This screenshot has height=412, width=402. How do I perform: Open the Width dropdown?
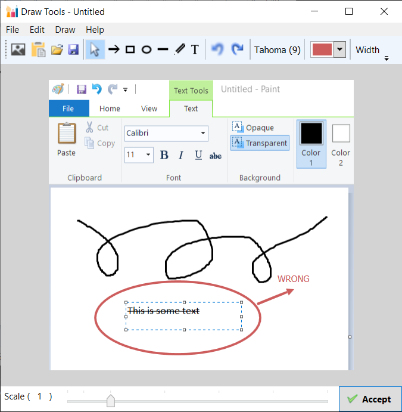pyautogui.click(x=367, y=50)
